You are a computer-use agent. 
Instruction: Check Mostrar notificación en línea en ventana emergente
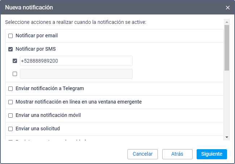pos(11,102)
